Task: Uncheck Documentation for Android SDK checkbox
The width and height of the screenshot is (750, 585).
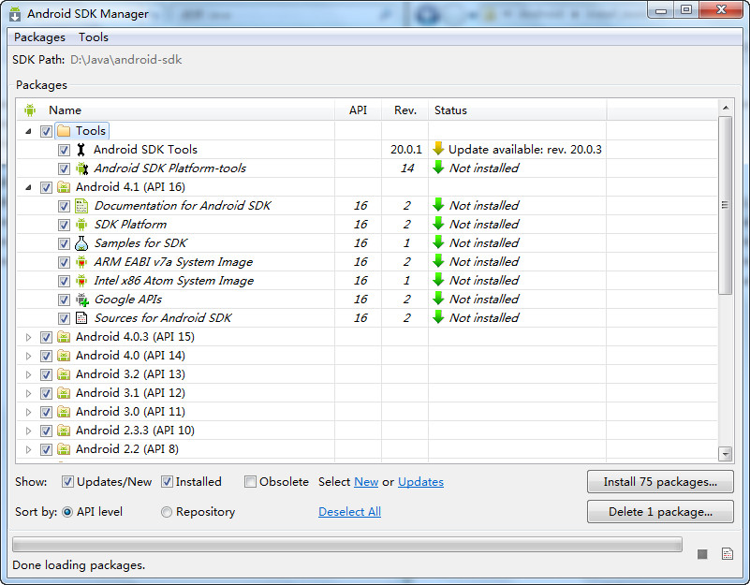Action: click(64, 206)
